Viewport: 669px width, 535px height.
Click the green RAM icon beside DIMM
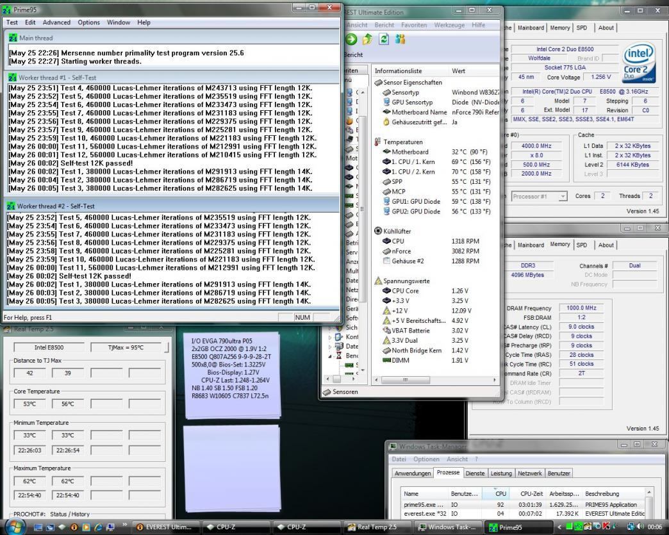[x=386, y=361]
